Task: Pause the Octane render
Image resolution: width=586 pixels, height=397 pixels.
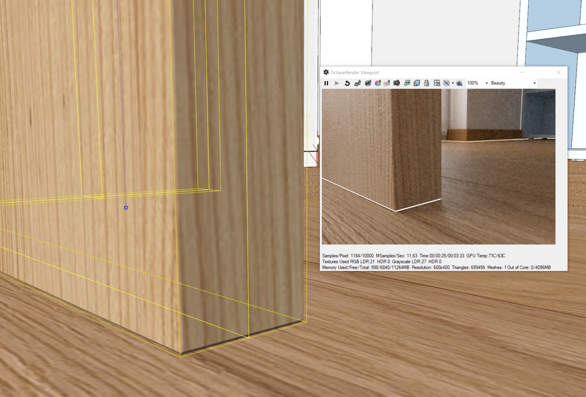Action: coord(326,83)
